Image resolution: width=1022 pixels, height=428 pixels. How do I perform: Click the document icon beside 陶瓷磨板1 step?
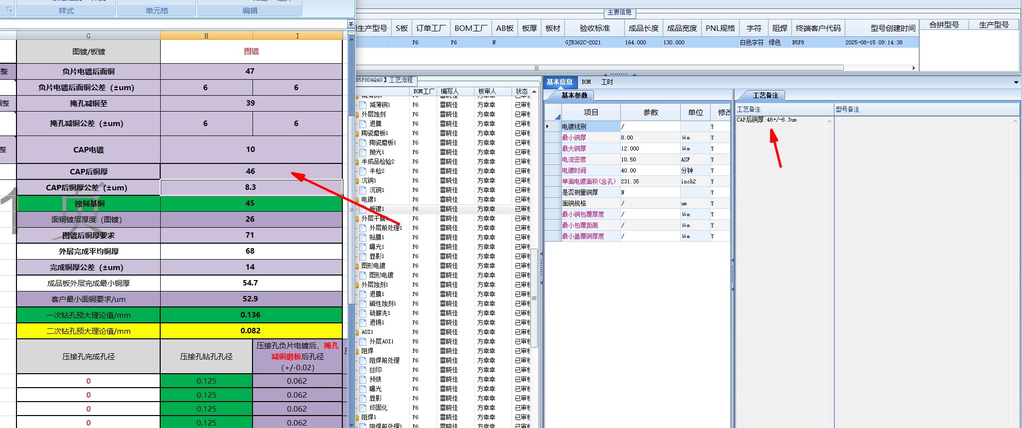point(363,143)
